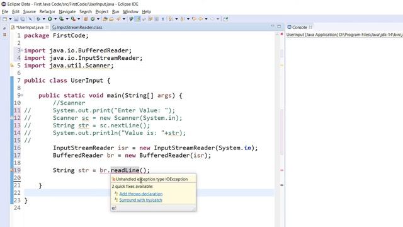403x227 pixels.
Task: Toggle the Java editor breadcrumb
Action: (x=131, y=19)
